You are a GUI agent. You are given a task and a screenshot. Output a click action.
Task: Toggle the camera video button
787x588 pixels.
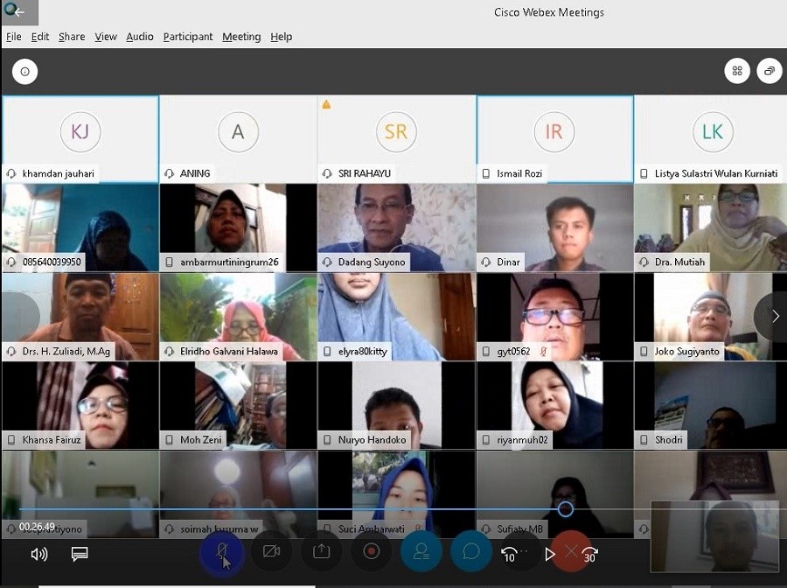[271, 550]
